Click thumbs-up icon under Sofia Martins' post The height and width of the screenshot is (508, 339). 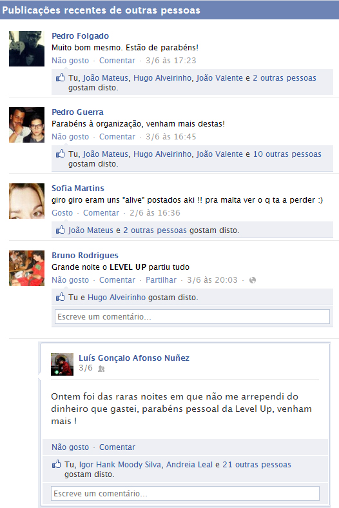[x=60, y=230]
